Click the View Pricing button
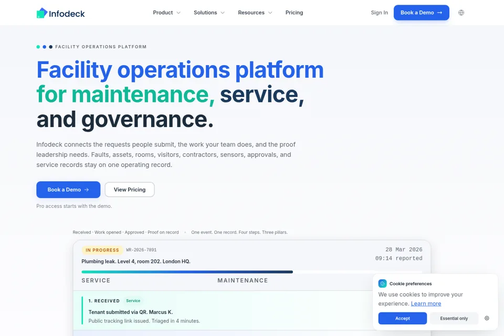 click(x=130, y=190)
